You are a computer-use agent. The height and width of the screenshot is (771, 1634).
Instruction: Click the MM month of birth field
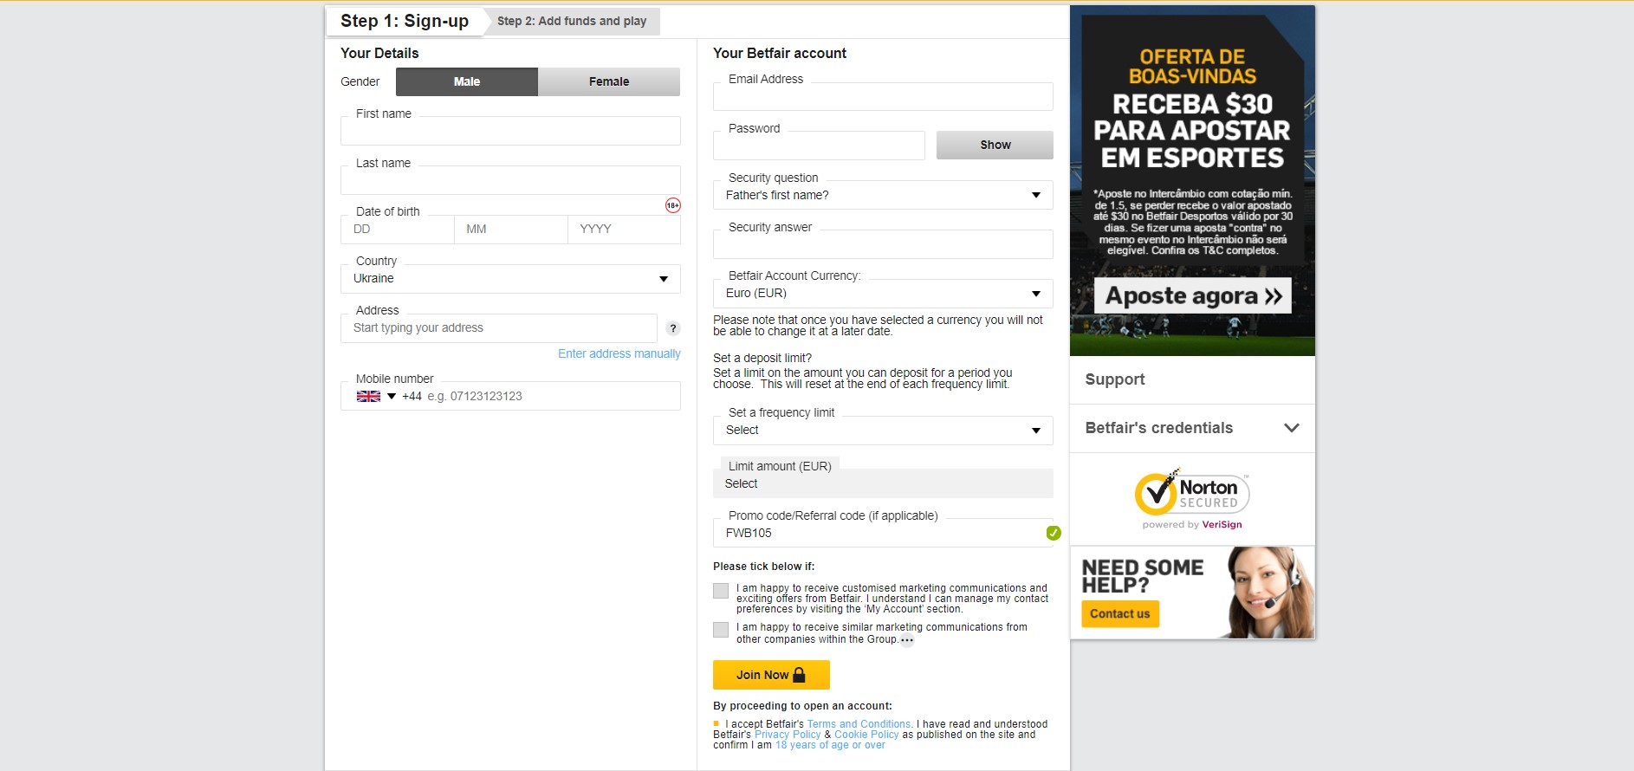tap(511, 230)
